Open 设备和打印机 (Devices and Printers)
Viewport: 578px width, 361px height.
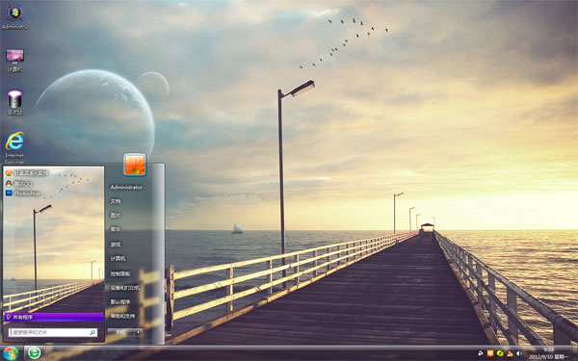(125, 288)
